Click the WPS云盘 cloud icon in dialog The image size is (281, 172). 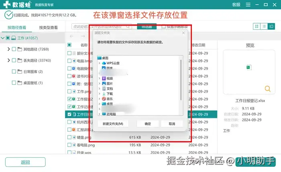(x=104, y=63)
